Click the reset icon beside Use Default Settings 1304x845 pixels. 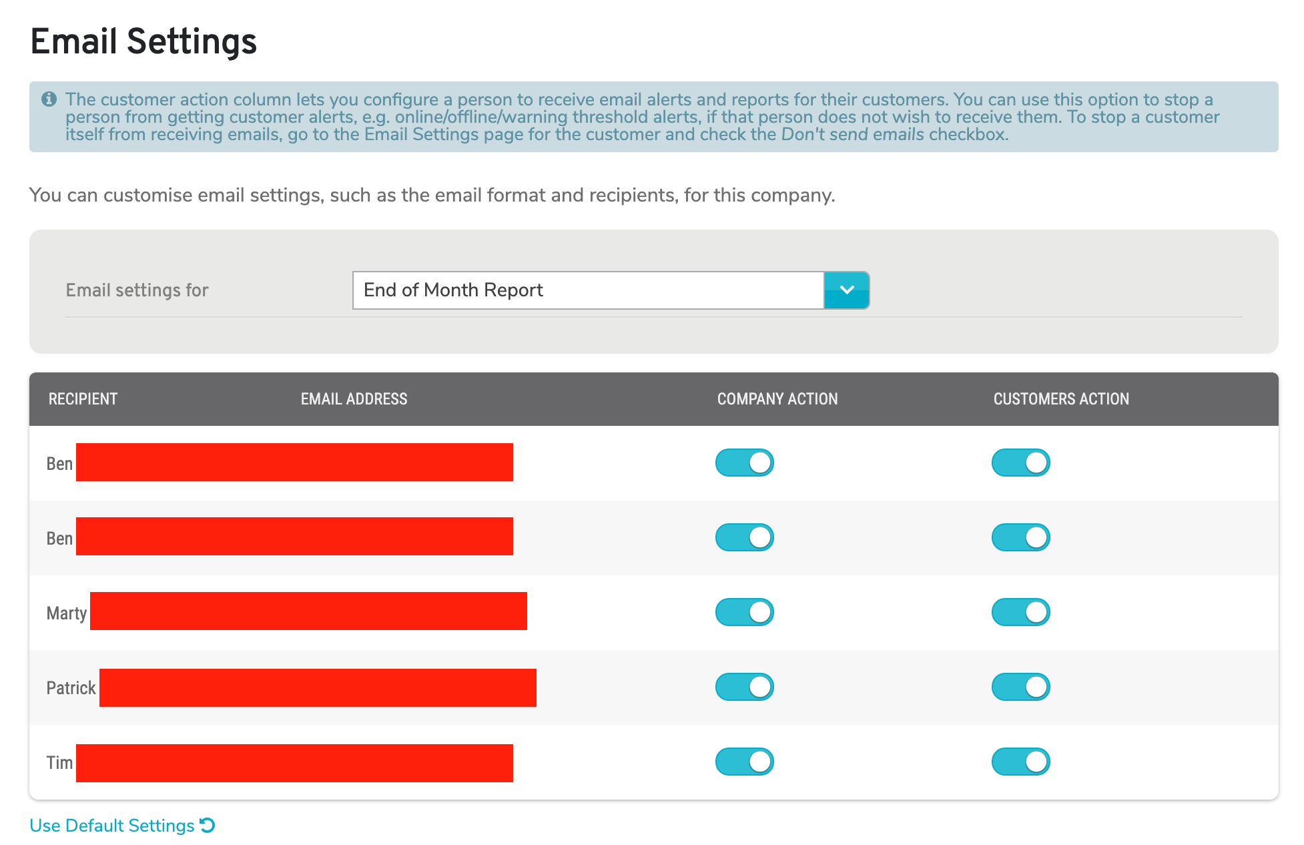pos(208,825)
